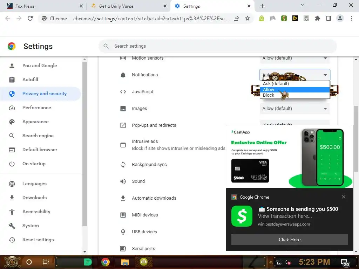Click the Search settings field

217,46
